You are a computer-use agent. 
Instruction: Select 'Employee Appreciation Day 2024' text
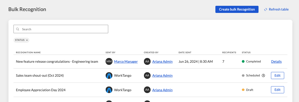(41, 90)
